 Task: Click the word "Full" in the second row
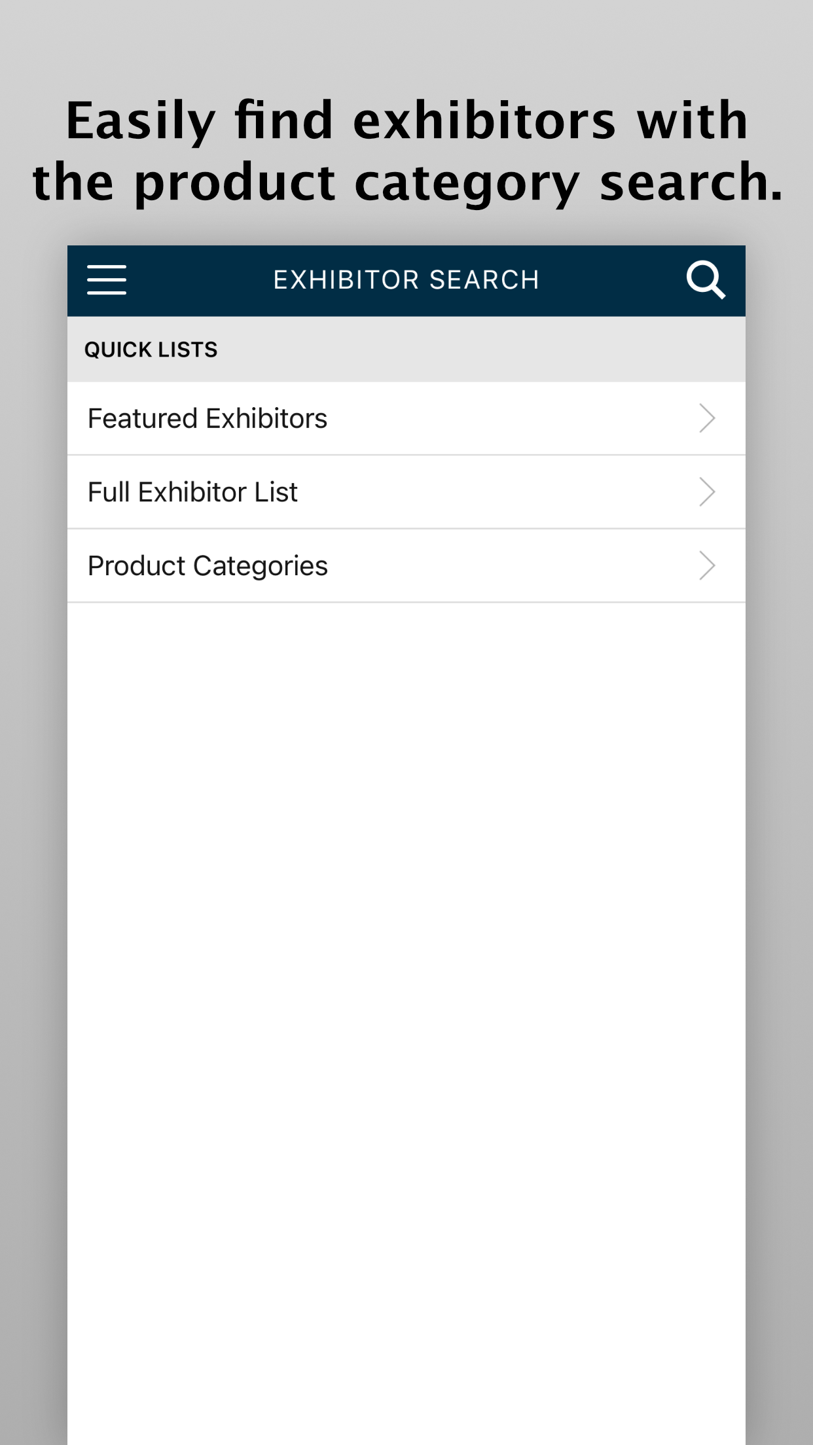109,492
